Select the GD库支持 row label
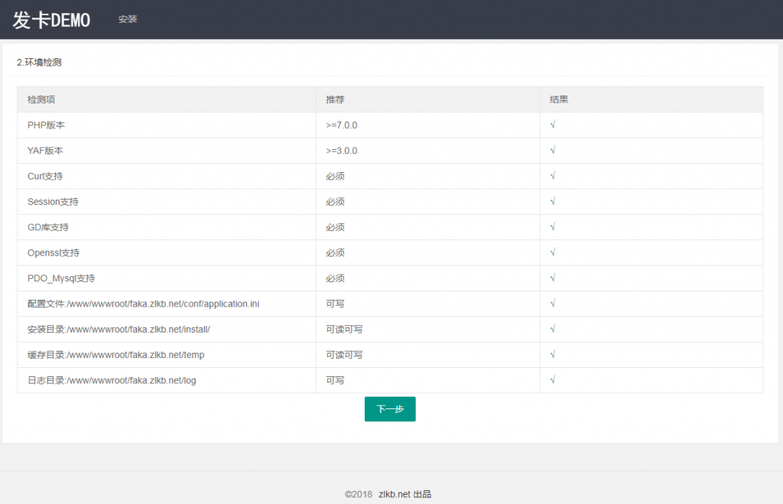783x504 pixels. point(48,227)
